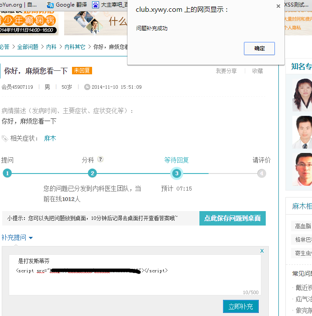
Task: Click the female doctor's photo in 知名专家
Action: (x=302, y=95)
